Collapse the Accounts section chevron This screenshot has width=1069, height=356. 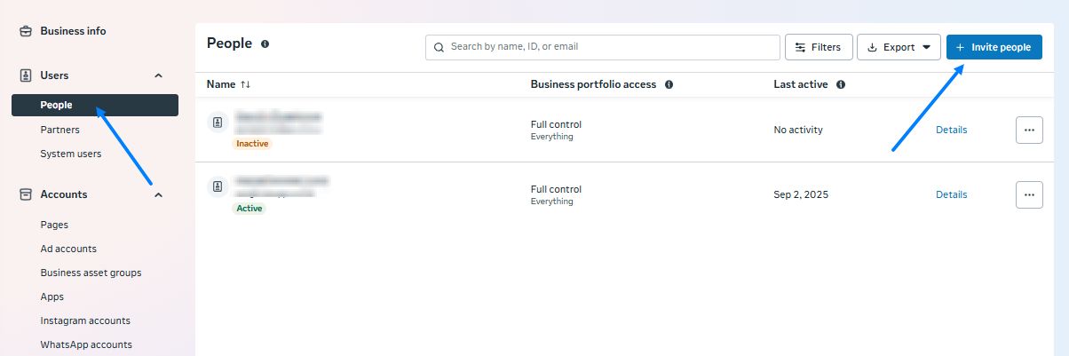(x=159, y=194)
